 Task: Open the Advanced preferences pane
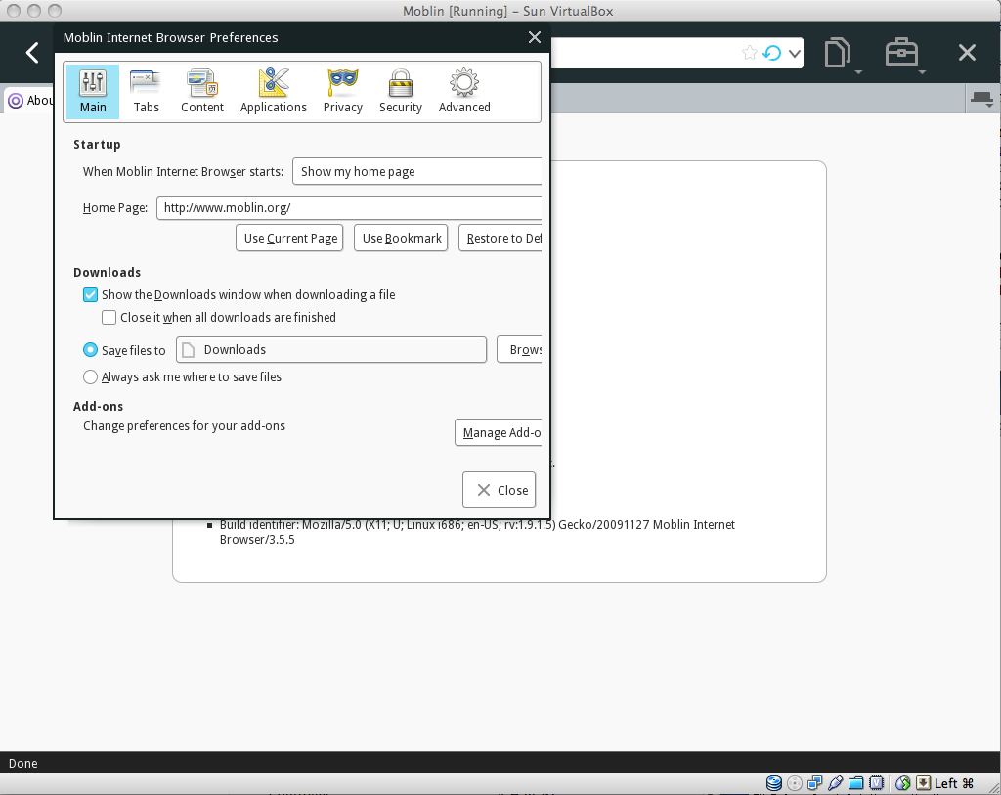pyautogui.click(x=464, y=91)
